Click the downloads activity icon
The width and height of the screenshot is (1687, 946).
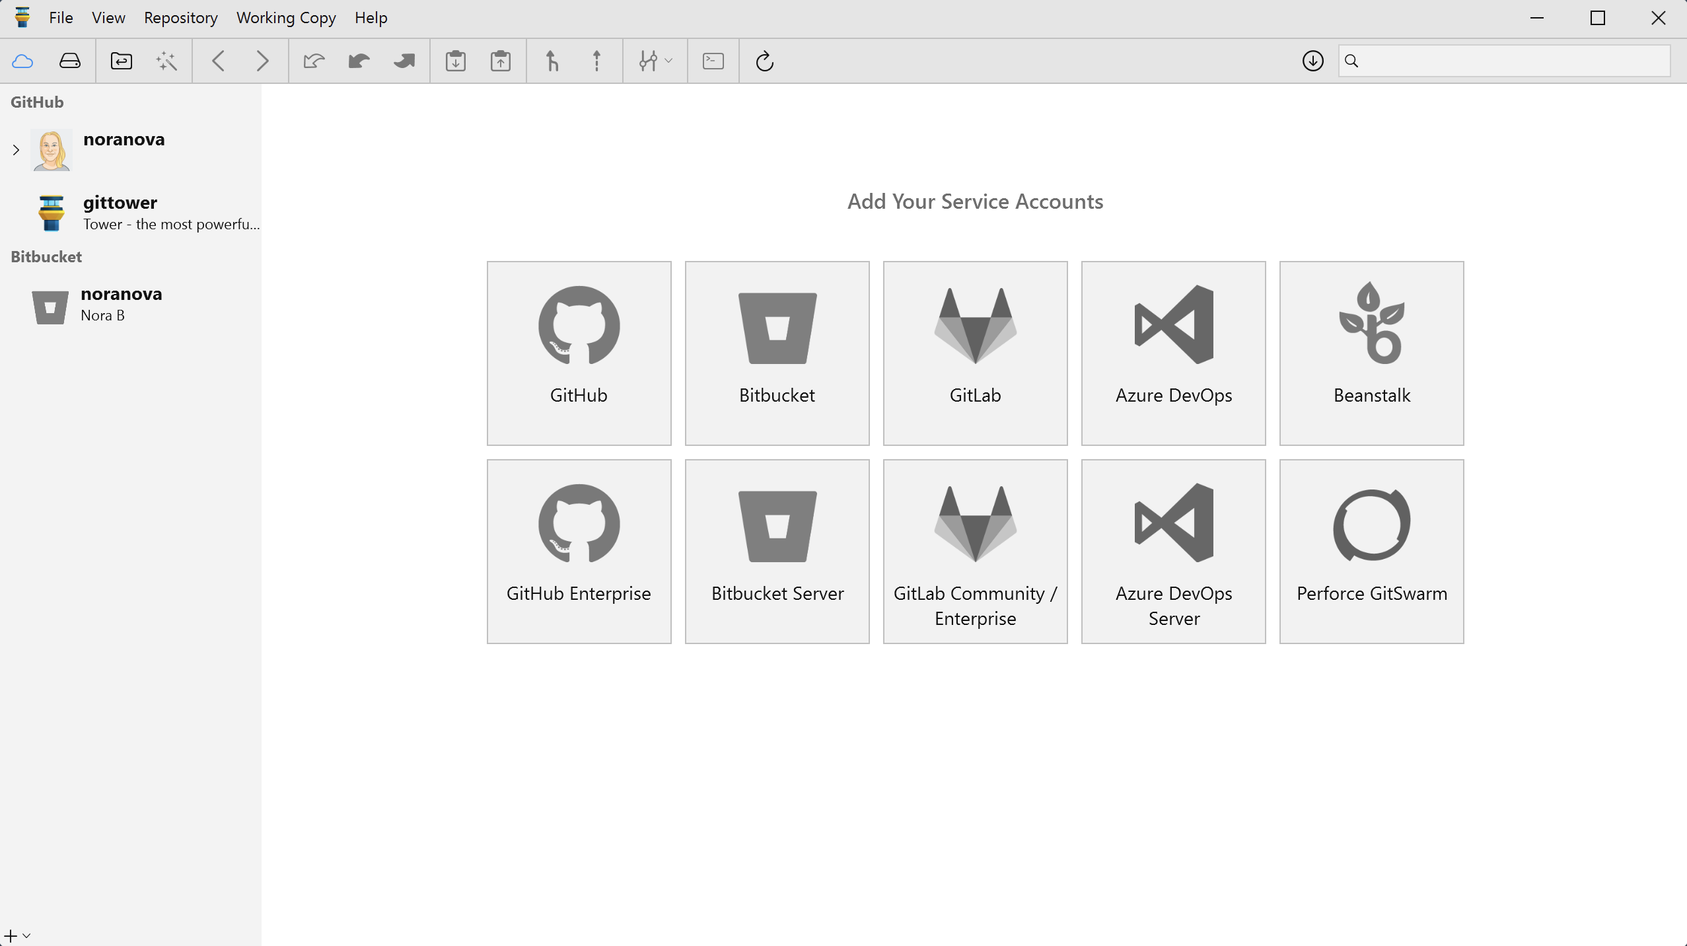(1312, 61)
